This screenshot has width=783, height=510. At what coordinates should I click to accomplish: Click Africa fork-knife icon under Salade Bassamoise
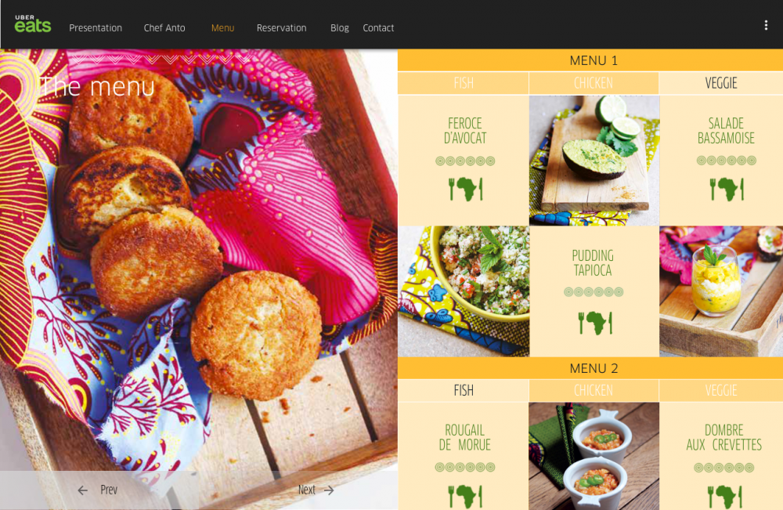pyautogui.click(x=727, y=189)
